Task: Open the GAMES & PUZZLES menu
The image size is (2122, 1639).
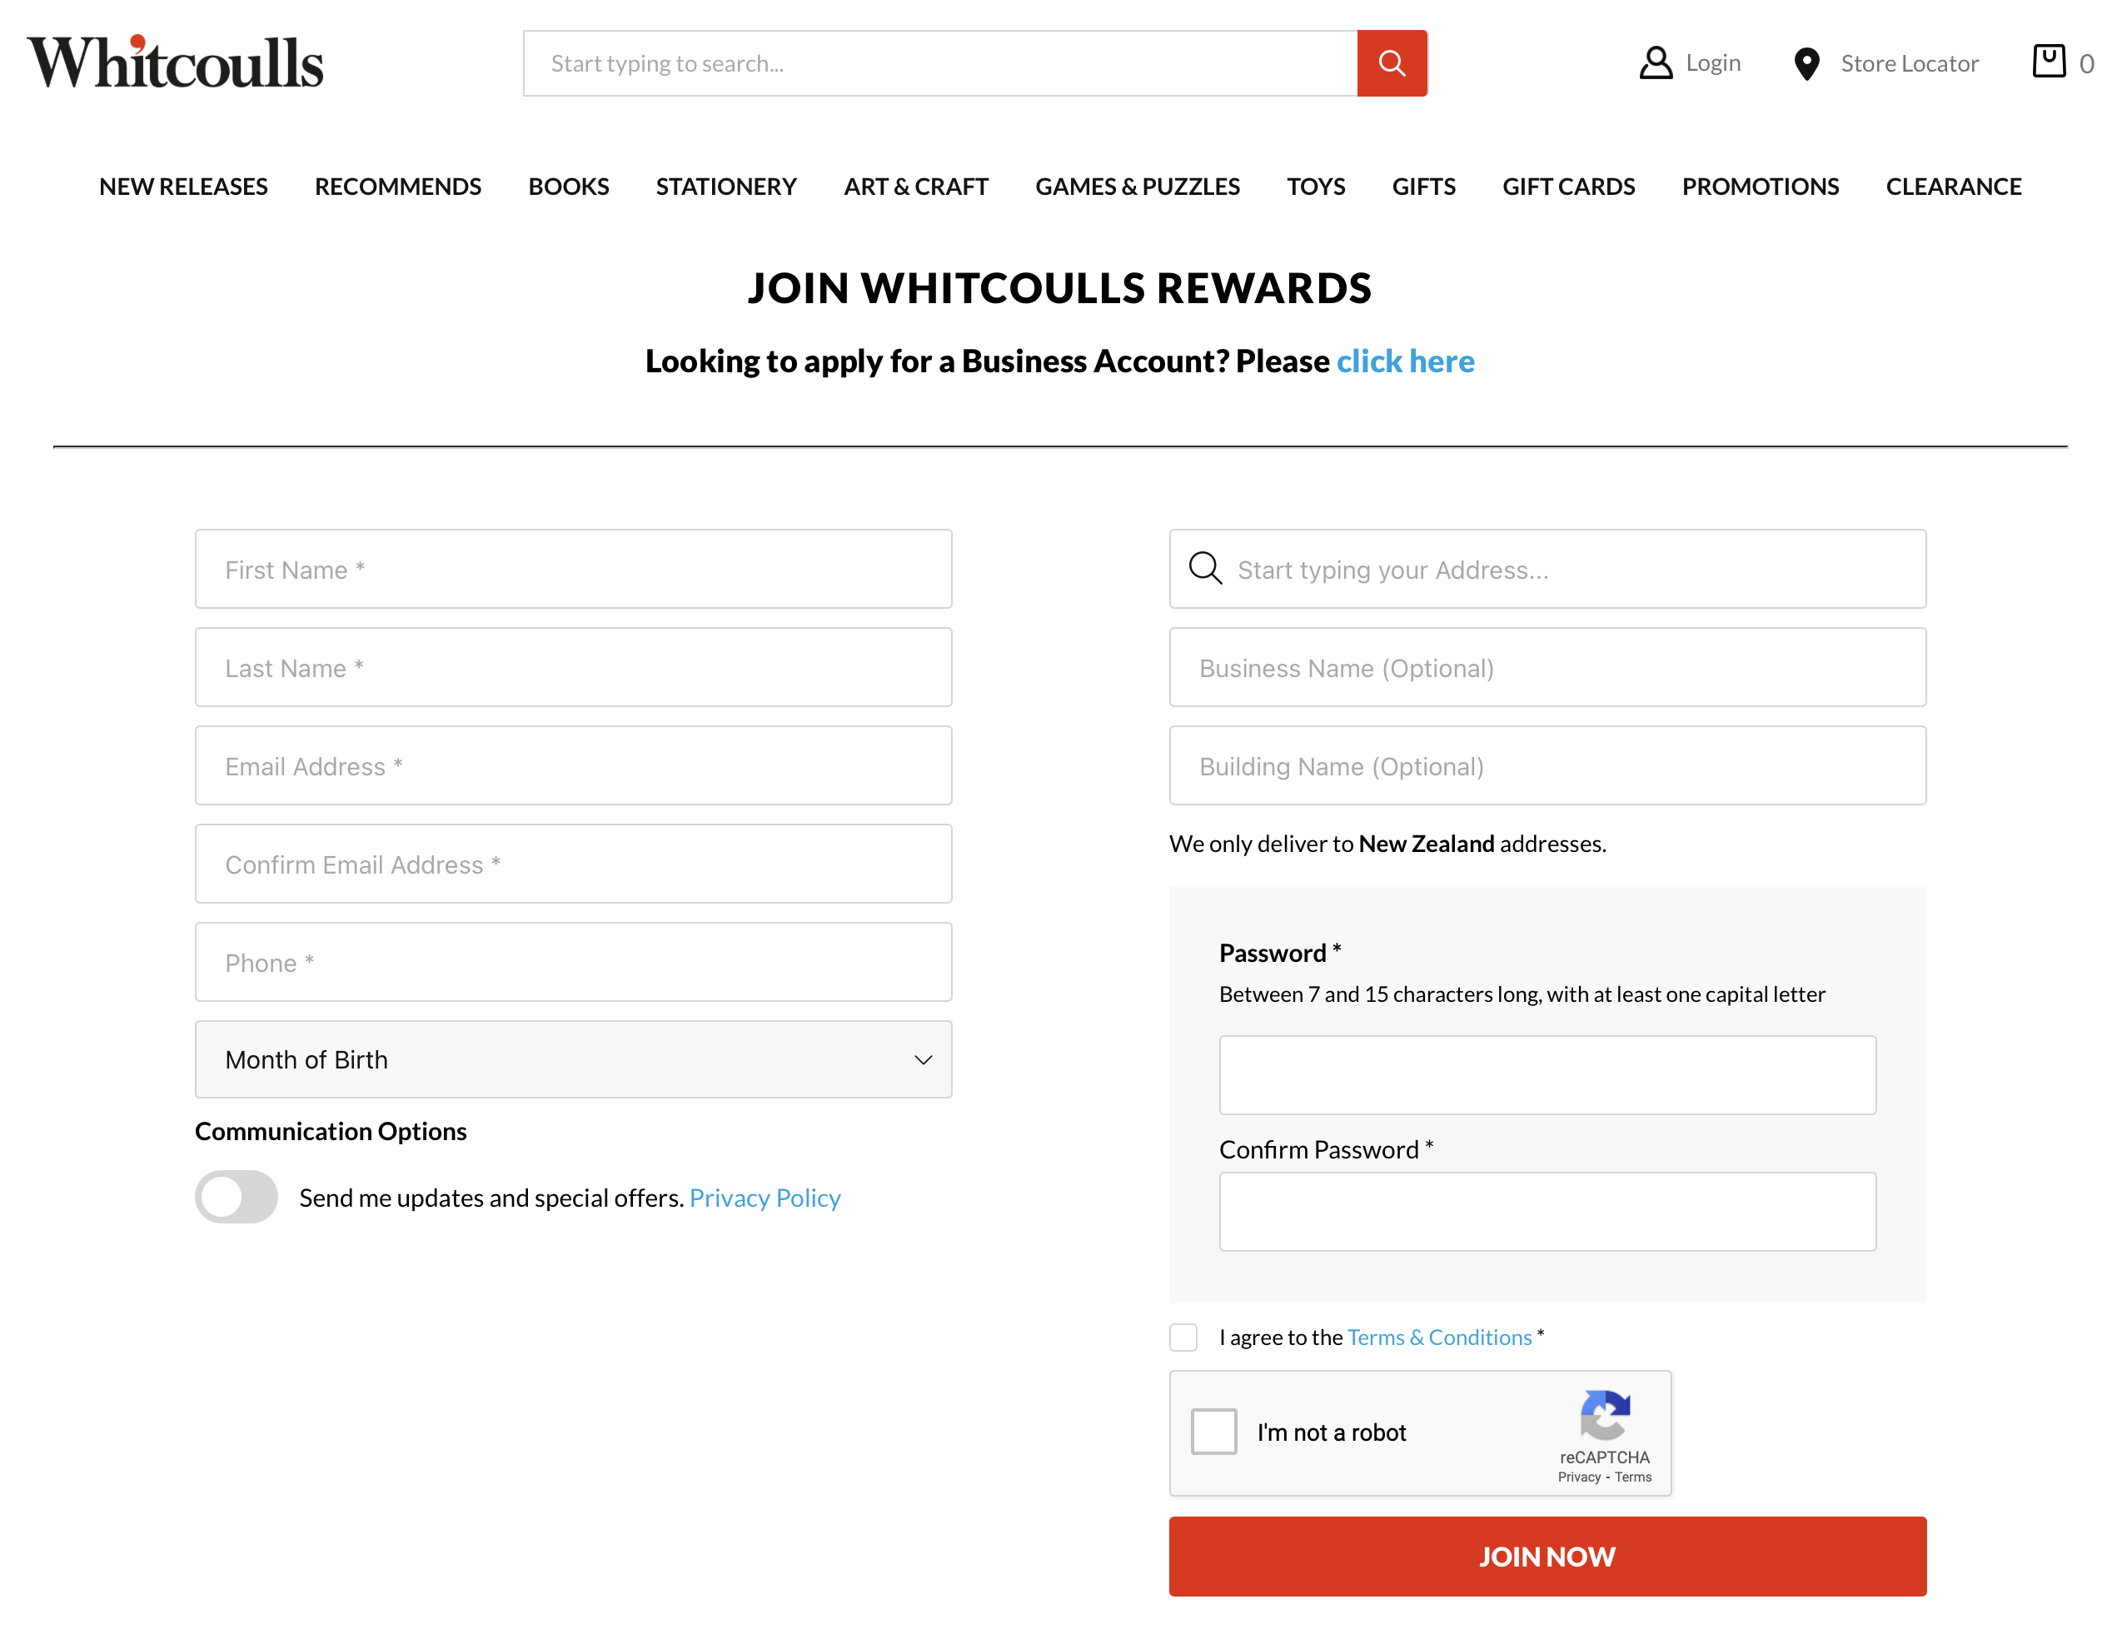Action: tap(1137, 187)
